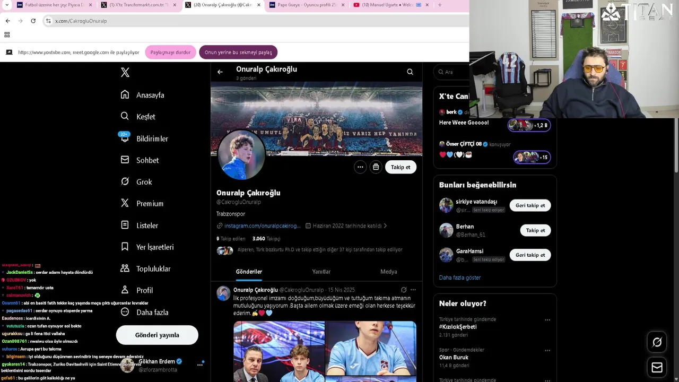Open account menu dots beside Gökhan Erdem
679x382 pixels.
pyautogui.click(x=200, y=364)
